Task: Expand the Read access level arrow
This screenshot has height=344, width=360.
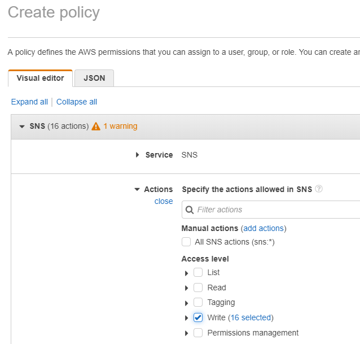Action: coord(186,288)
